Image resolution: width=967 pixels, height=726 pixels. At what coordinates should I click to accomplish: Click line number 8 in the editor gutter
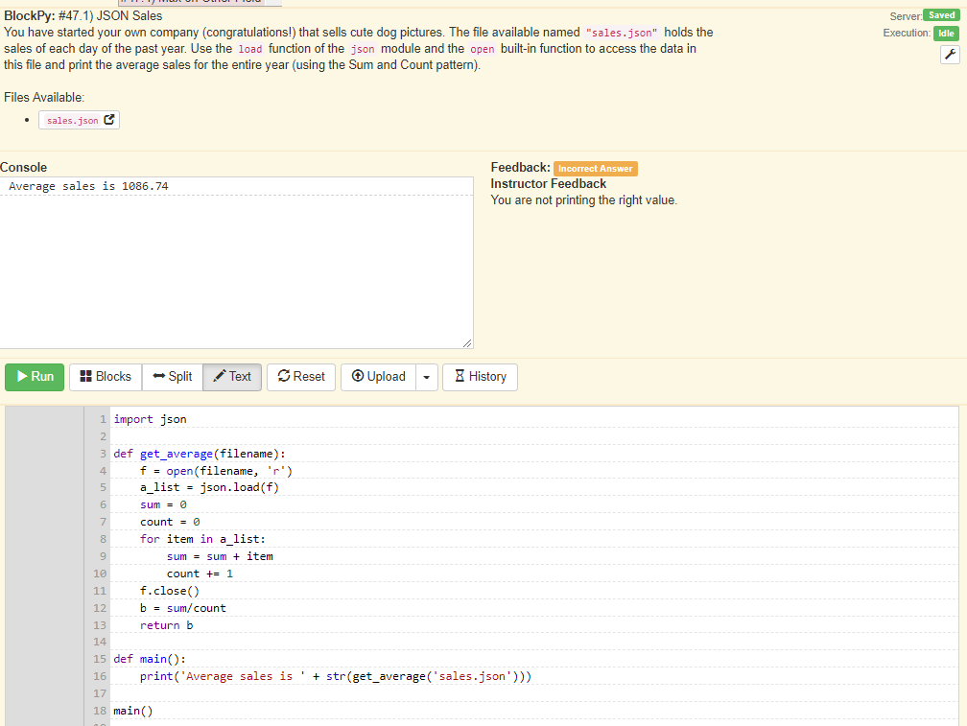(x=101, y=538)
